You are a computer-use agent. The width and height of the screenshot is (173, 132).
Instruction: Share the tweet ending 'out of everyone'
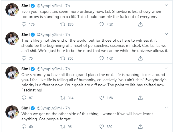pyautogui.click(x=140, y=25)
